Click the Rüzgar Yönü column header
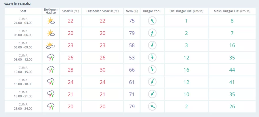 tap(152, 11)
